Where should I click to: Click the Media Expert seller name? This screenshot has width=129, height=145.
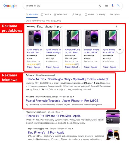pos(71,58)
